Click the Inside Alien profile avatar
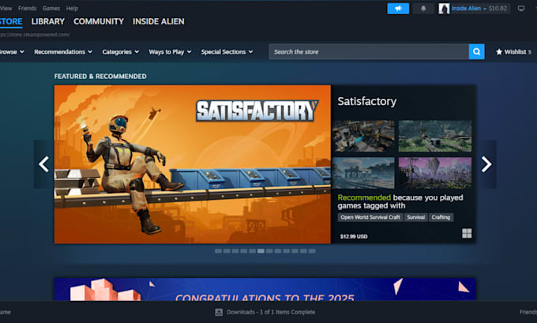The width and height of the screenshot is (537, 323). pyautogui.click(x=444, y=9)
